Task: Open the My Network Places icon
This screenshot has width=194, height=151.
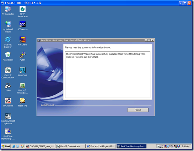Action: 8,27
